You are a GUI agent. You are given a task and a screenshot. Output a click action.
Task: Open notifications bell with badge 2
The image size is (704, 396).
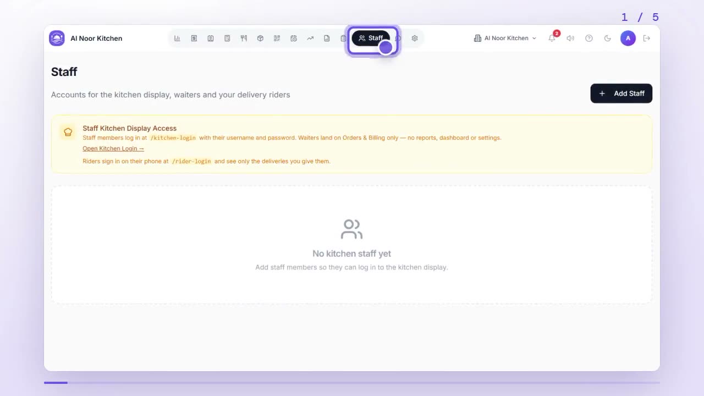click(552, 38)
